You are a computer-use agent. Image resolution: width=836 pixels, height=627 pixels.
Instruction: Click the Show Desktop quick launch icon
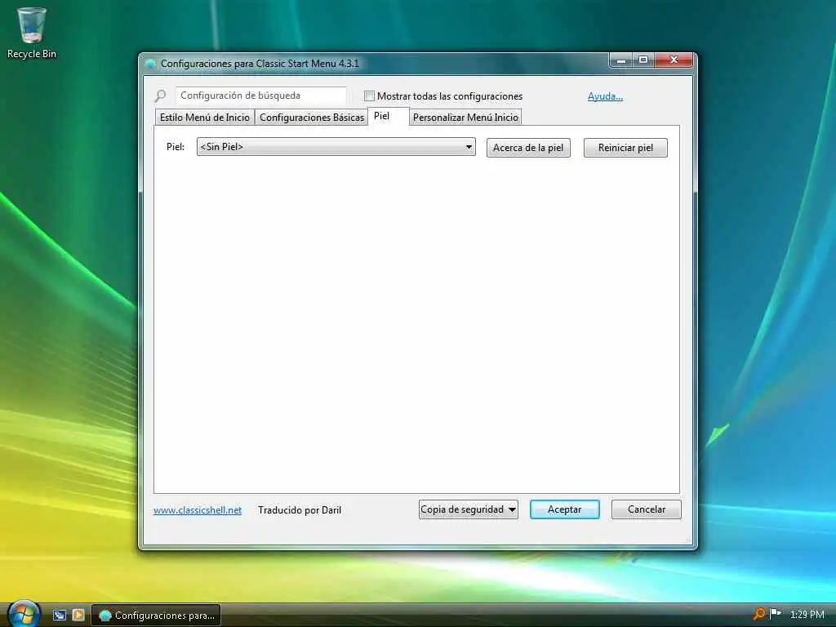tap(59, 616)
